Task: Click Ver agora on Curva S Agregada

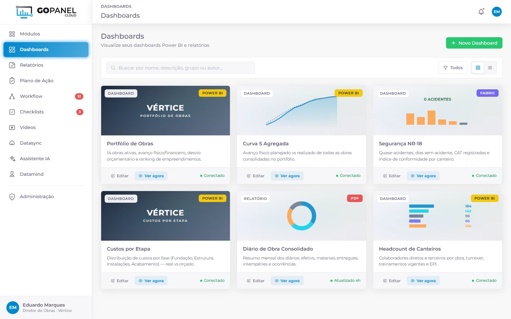Action: (x=287, y=176)
